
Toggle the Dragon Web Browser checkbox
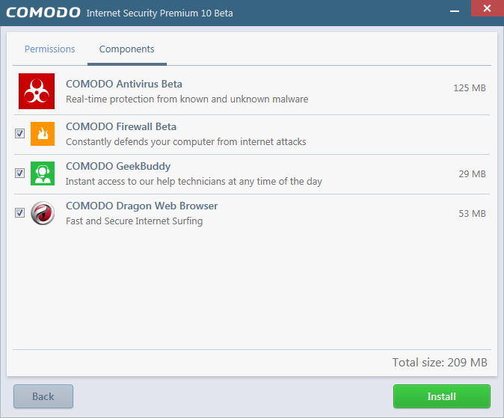coord(20,213)
